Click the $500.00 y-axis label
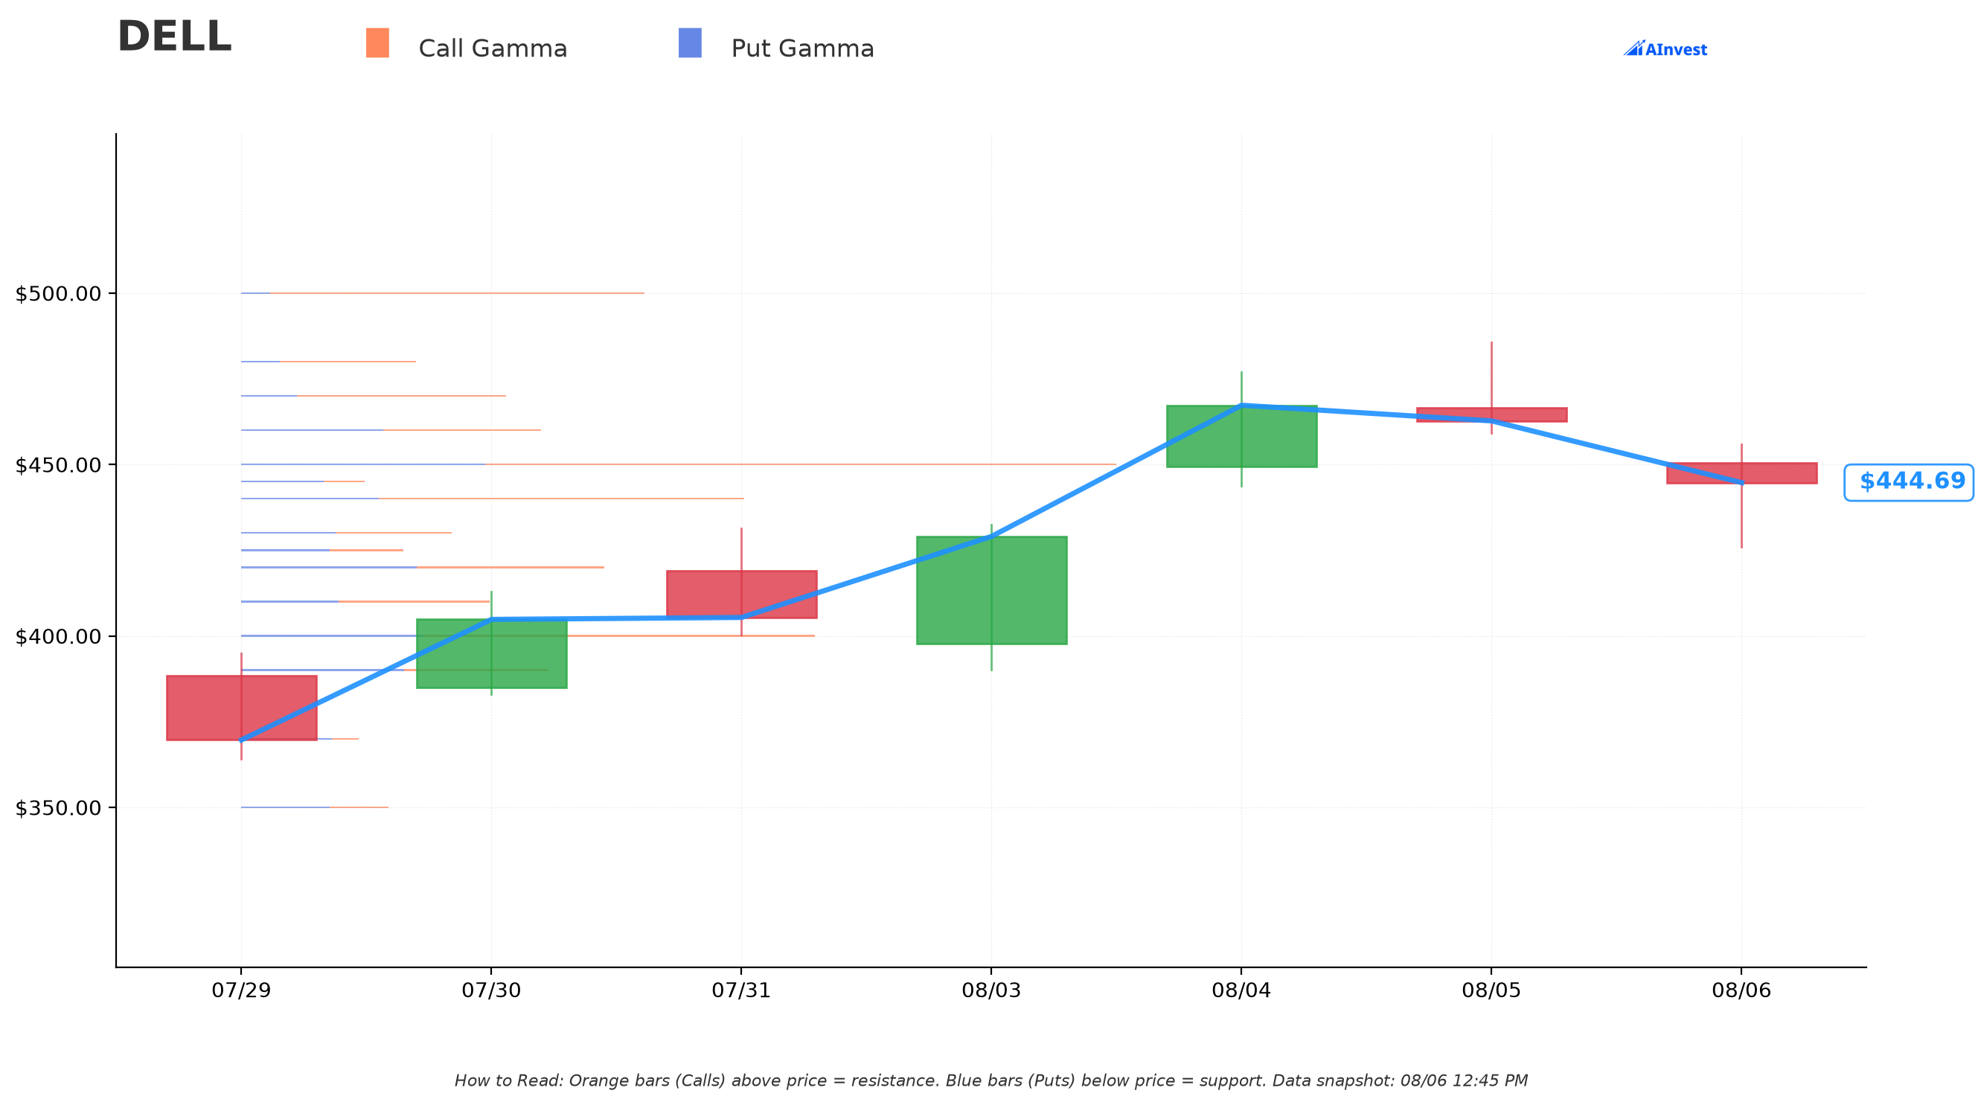Image resolution: width=1981 pixels, height=1105 pixels. [x=59, y=294]
